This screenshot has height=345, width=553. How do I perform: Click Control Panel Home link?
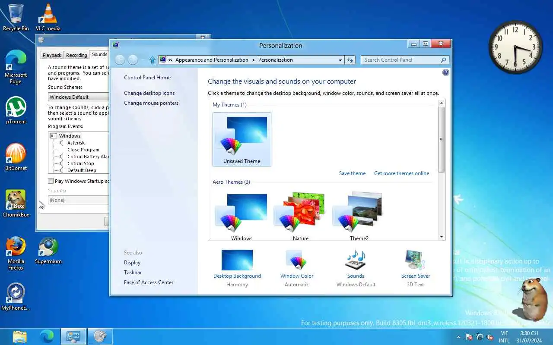pos(147,78)
